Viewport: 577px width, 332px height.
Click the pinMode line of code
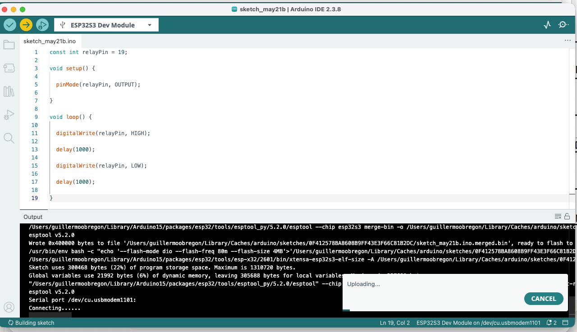coord(98,85)
